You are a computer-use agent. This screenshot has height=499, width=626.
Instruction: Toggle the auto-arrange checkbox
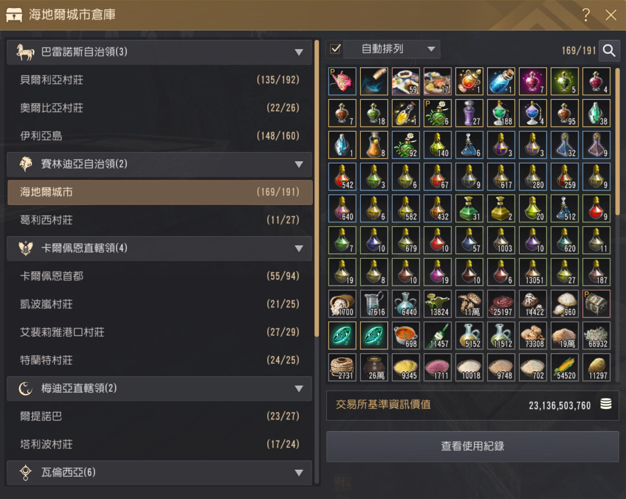tap(335, 49)
